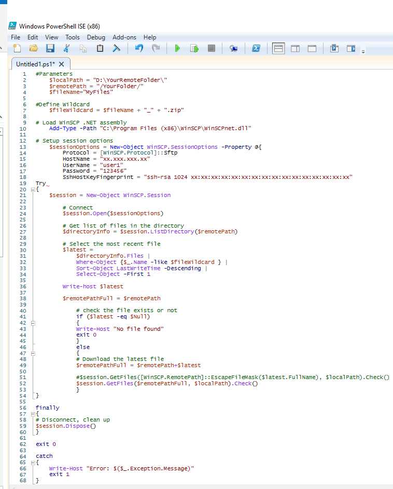Collapse the if block at line 42
This screenshot has width=393, height=489.
(x=33, y=324)
